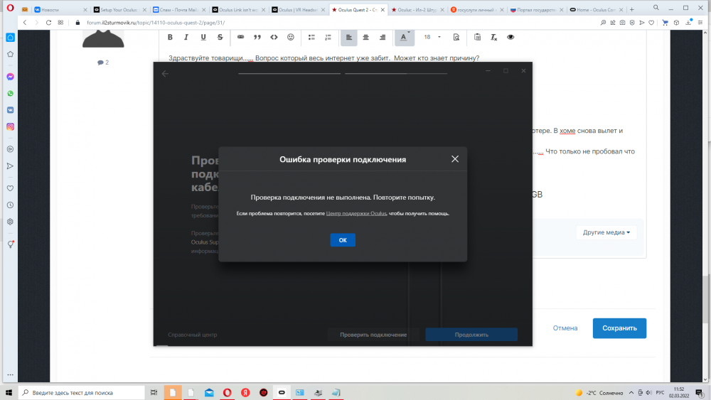This screenshot has width=711, height=400.
Task: Open Opera sidebar settings gear
Action: pos(11,222)
